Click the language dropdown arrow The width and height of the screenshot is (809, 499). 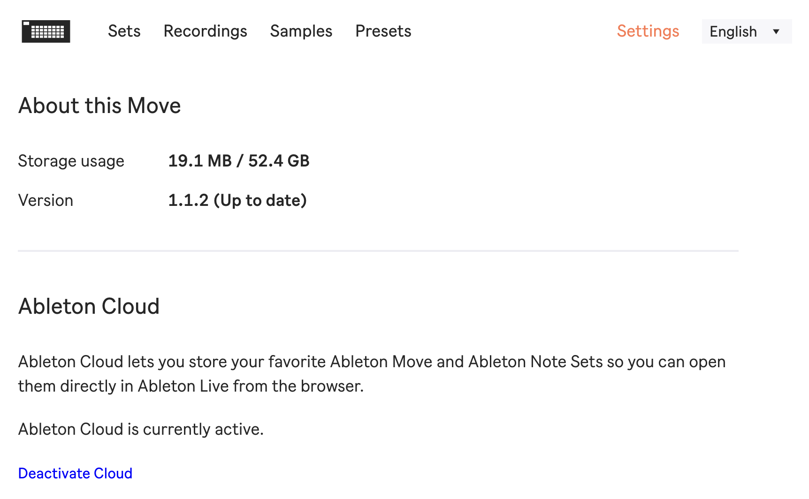(x=776, y=31)
